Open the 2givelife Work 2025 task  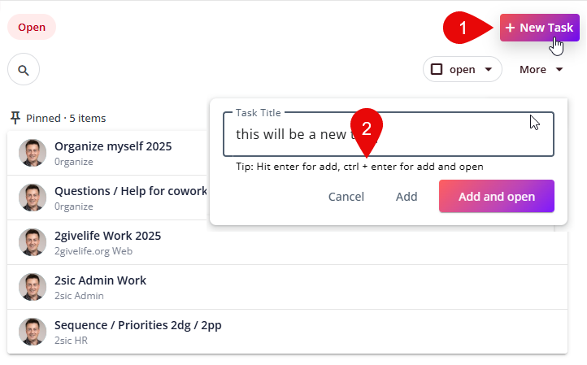click(x=107, y=236)
